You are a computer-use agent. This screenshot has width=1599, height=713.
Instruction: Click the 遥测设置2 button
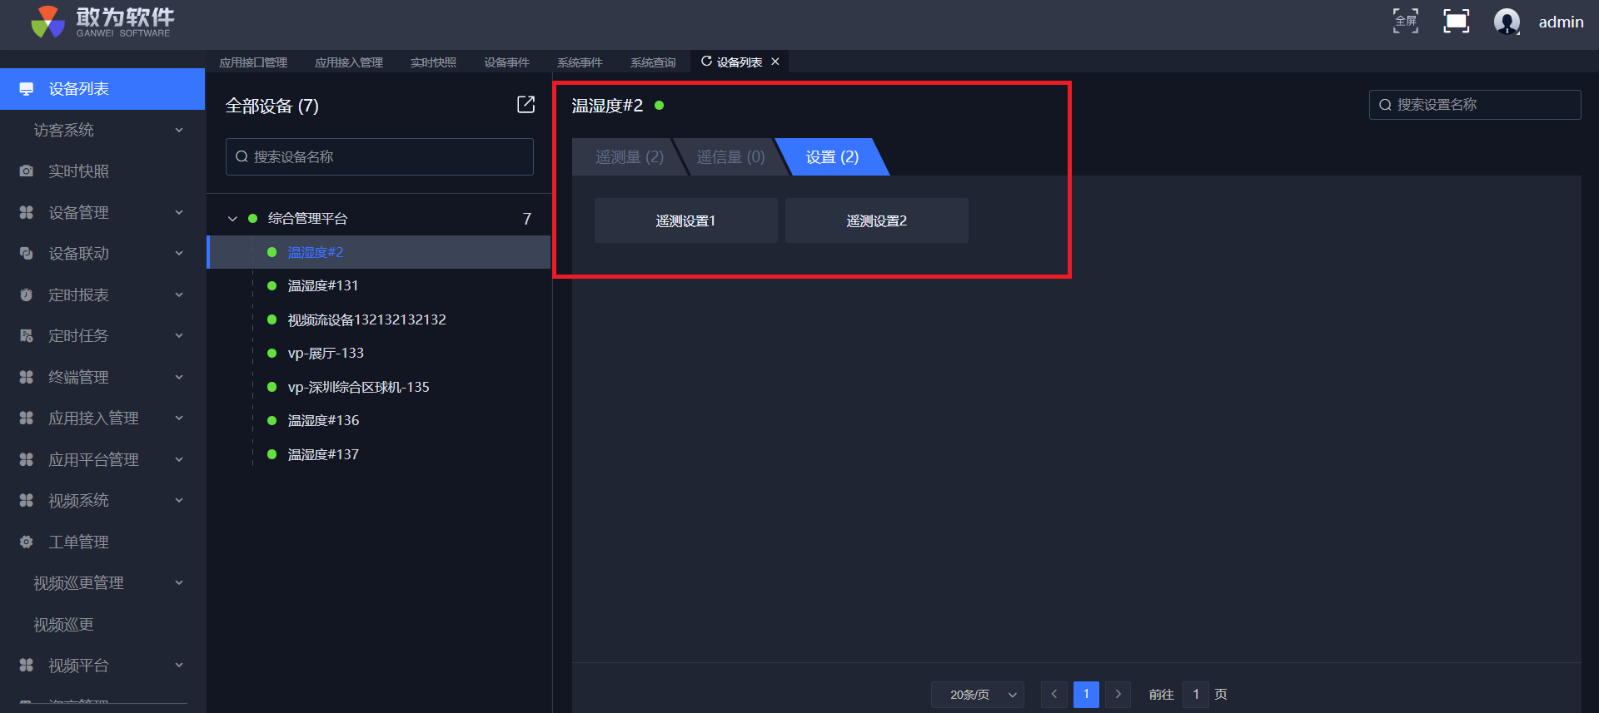[877, 220]
